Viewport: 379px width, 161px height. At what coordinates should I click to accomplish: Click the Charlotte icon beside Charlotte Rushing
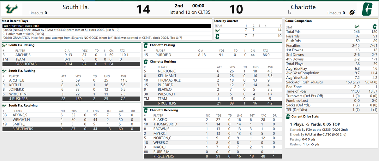pyautogui.click(x=146, y=61)
